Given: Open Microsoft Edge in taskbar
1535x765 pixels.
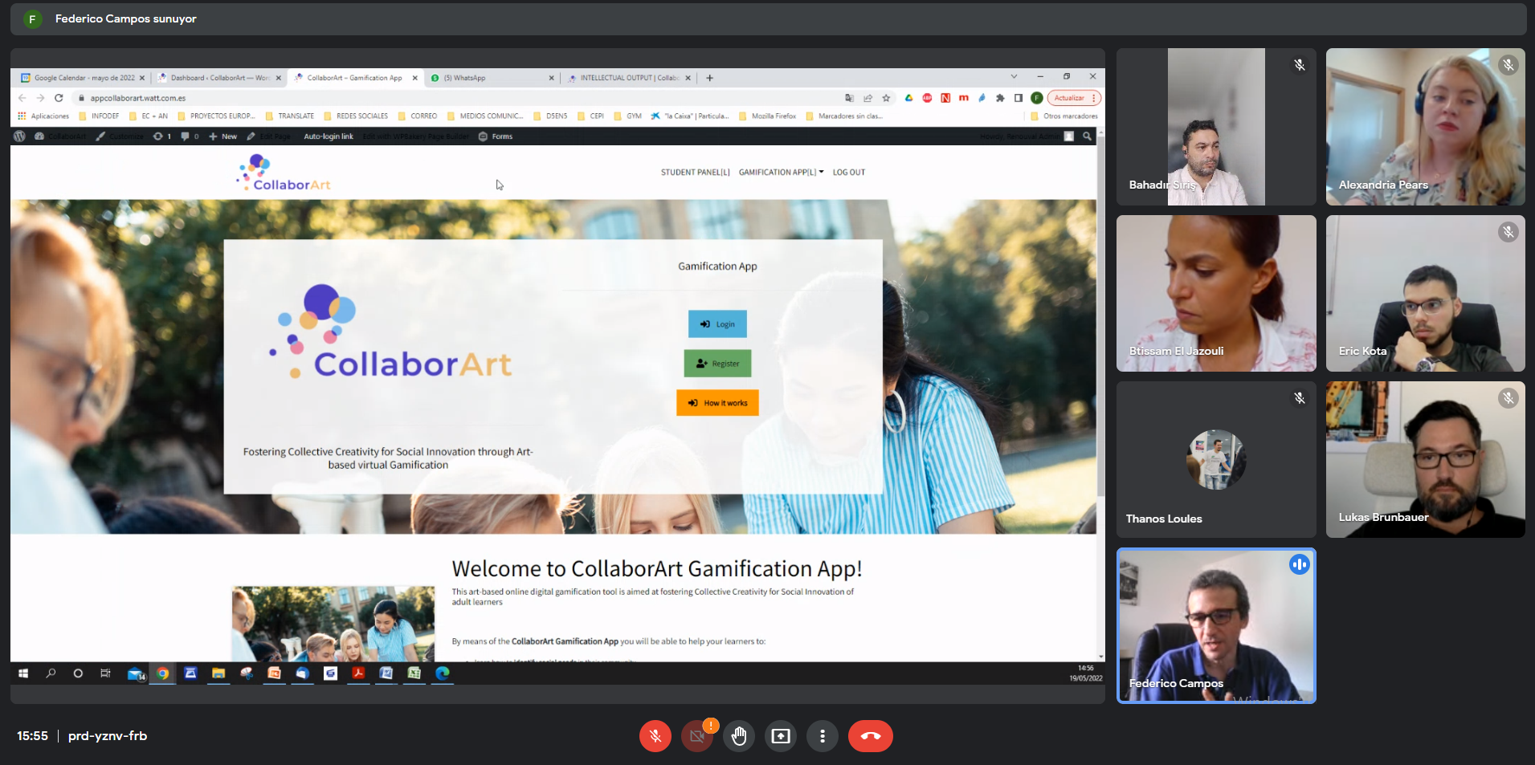Looking at the screenshot, I should [x=442, y=673].
